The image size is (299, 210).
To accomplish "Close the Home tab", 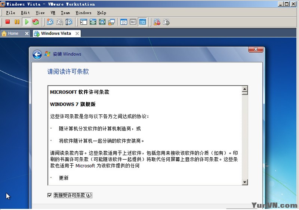I will [x=27, y=34].
